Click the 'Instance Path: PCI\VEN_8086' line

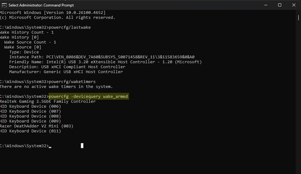point(102,57)
